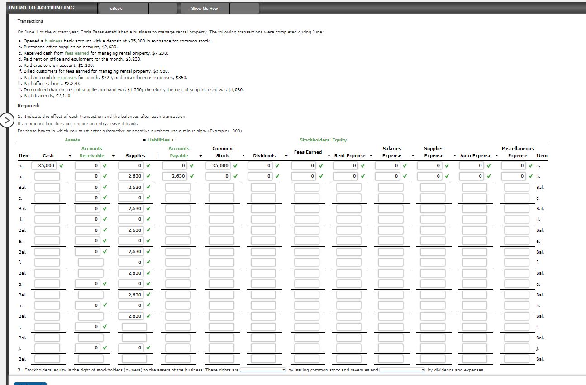
Task: Click the circled right-arrow expand icon
Action: (x=6, y=121)
